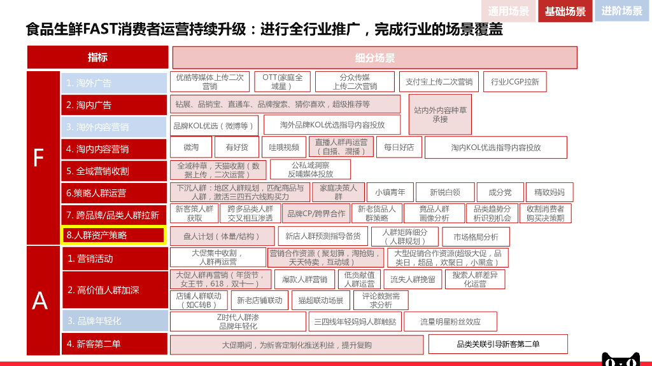Image resolution: width=652 pixels, height=366 pixels.
Task: Select the 基础场景 tab
Action: 565,11
